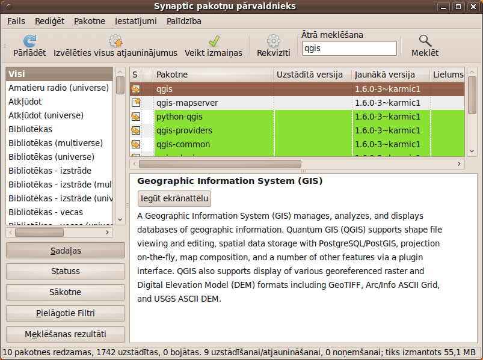Close the Synaptic window

[473, 7]
